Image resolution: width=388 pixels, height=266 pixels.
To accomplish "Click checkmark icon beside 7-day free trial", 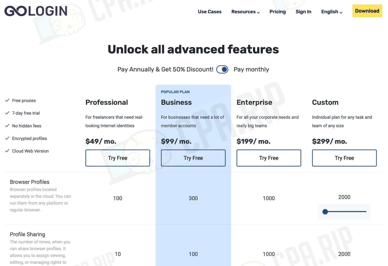I will pyautogui.click(x=7, y=113).
